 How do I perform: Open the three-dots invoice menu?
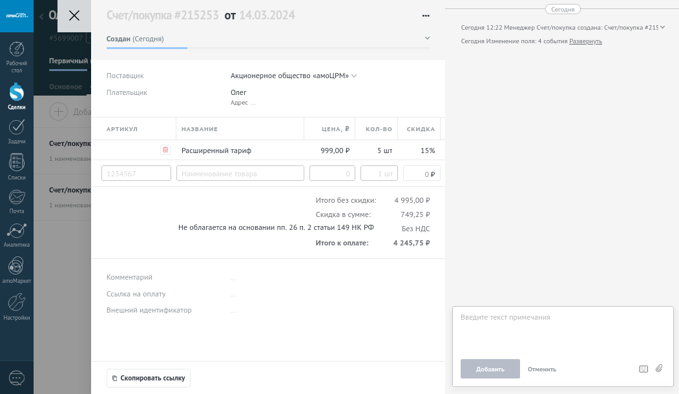(x=426, y=16)
